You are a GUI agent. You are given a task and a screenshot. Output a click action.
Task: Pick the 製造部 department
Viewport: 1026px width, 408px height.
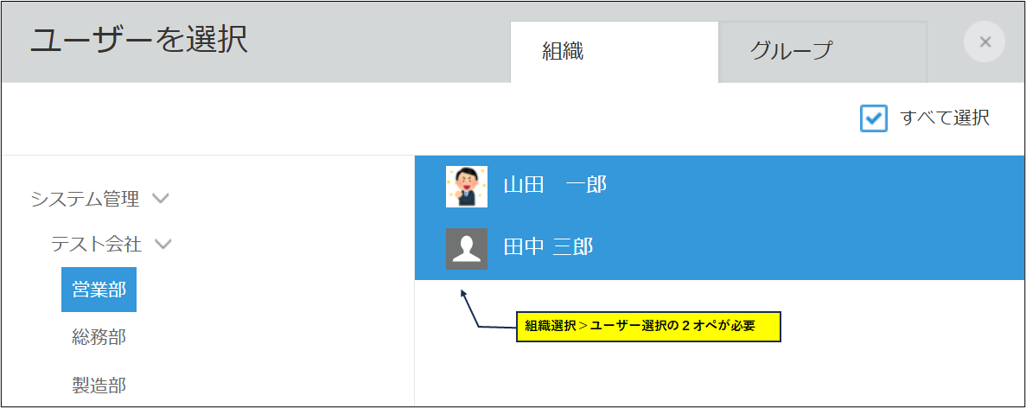coord(99,384)
